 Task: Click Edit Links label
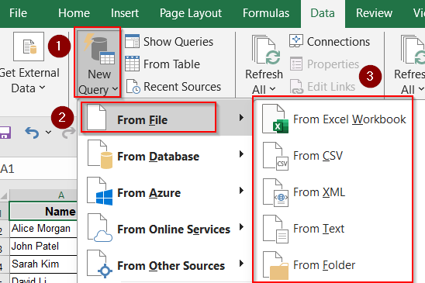pyautogui.click(x=331, y=87)
